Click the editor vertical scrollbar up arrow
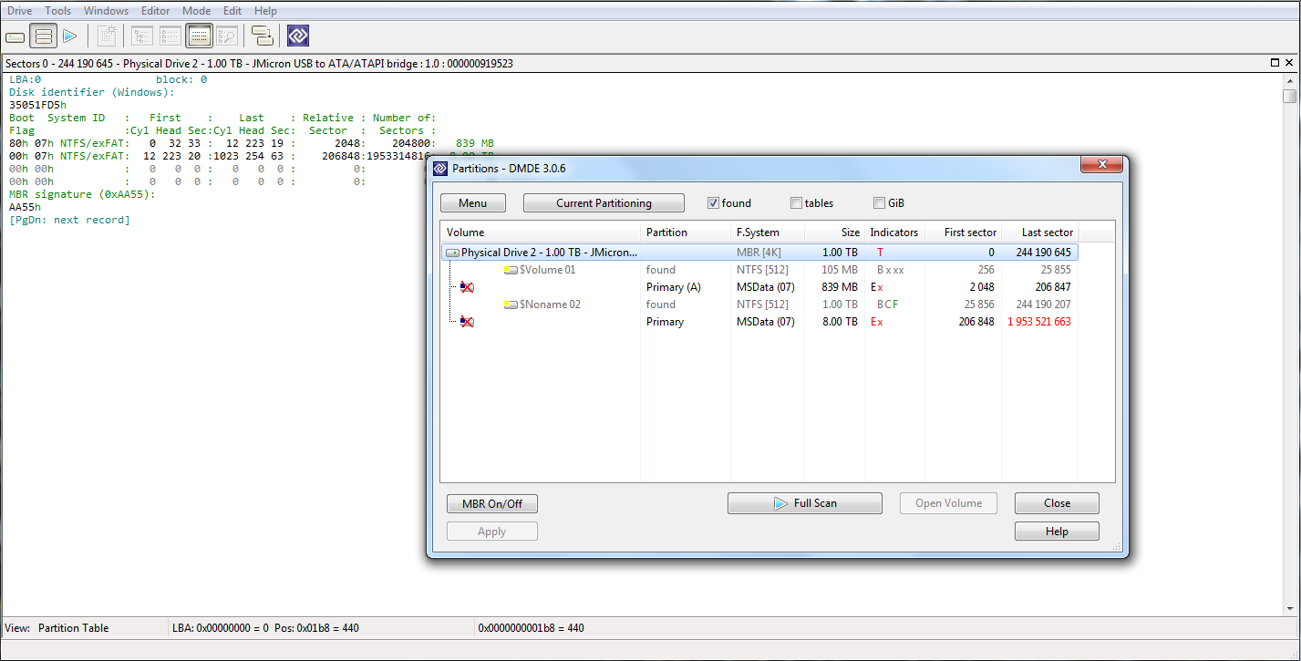1301x661 pixels. [x=1289, y=80]
